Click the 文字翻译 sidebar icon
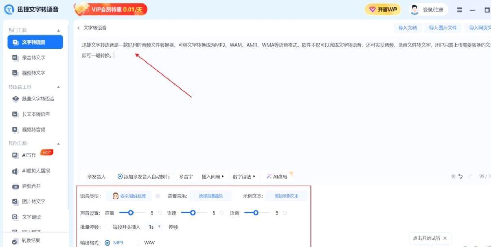 tap(15, 217)
